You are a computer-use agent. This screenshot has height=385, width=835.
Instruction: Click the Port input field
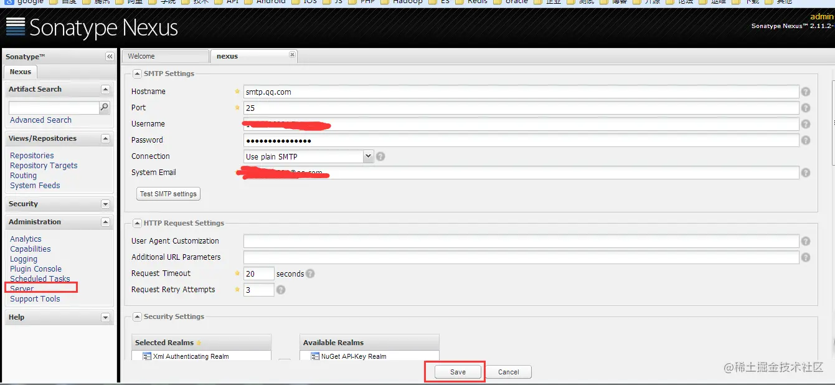click(x=521, y=108)
